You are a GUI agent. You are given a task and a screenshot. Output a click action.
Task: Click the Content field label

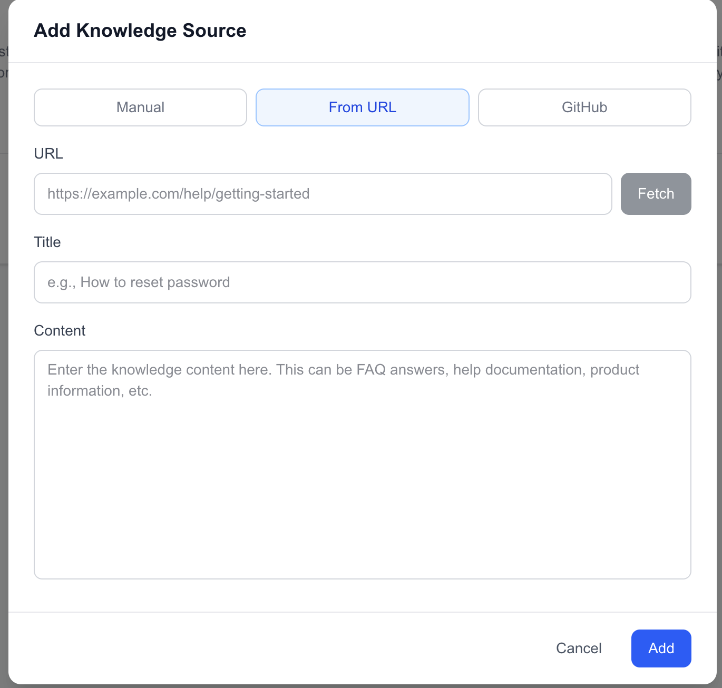[x=60, y=330]
